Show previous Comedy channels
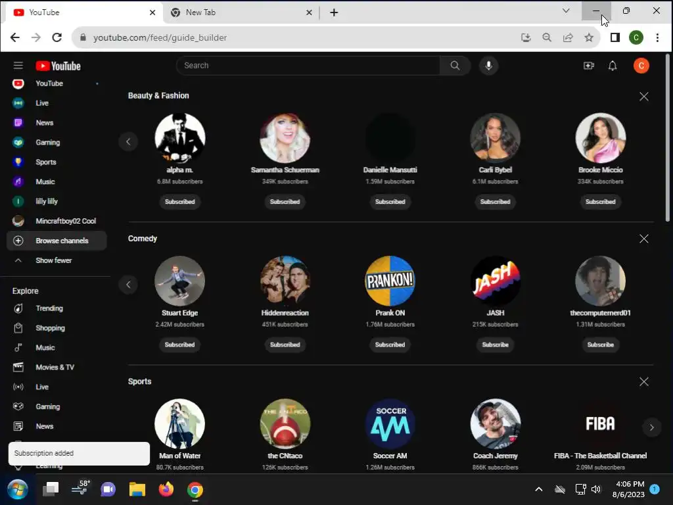This screenshot has height=505, width=673. click(128, 285)
